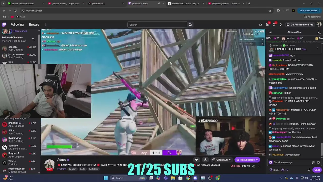The height and width of the screenshot is (182, 323).
Task: Open the Chrome apps grid icon
Action: (x=4, y=17)
